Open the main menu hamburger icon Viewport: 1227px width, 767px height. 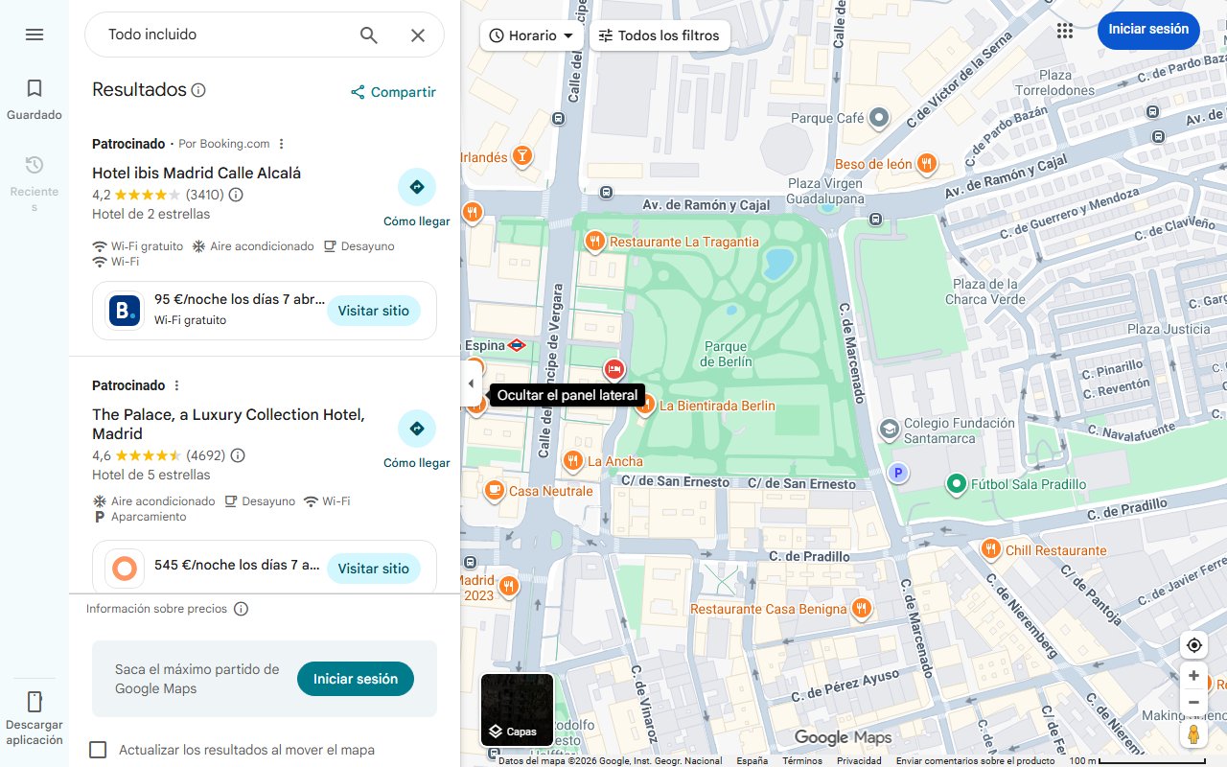pyautogui.click(x=35, y=35)
